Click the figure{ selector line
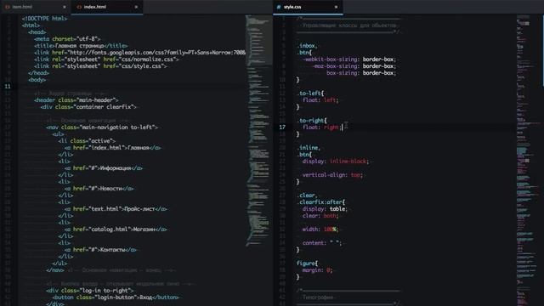Image resolution: width=544 pixels, height=306 pixels. pyautogui.click(x=307, y=263)
